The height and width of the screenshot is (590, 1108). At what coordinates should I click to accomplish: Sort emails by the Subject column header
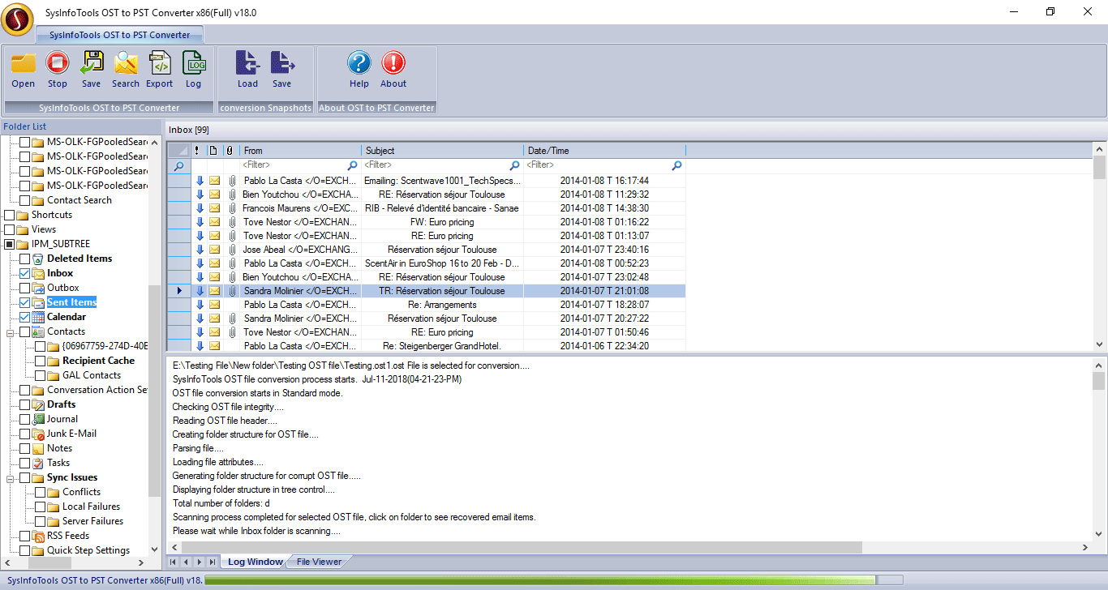443,151
